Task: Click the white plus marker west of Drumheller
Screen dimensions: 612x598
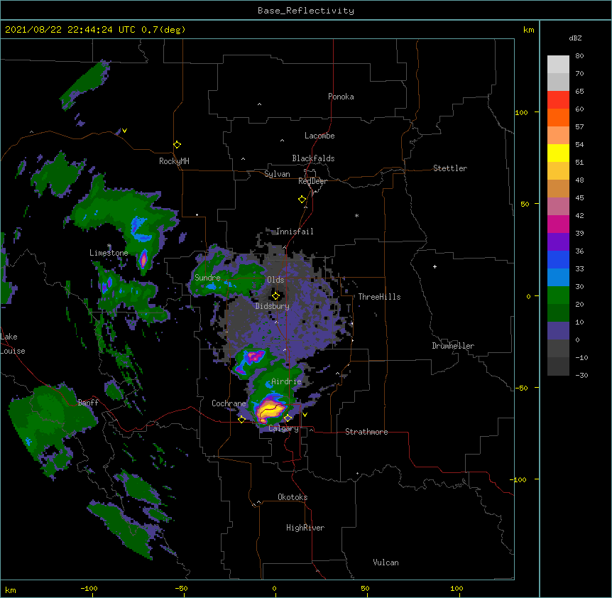Action: click(435, 266)
